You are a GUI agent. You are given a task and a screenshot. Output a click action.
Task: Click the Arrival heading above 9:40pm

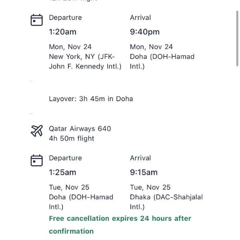pos(140,18)
